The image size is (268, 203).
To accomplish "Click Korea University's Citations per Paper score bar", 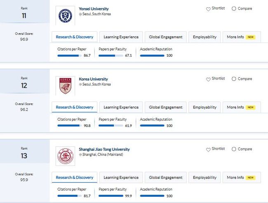I will [x=69, y=126].
